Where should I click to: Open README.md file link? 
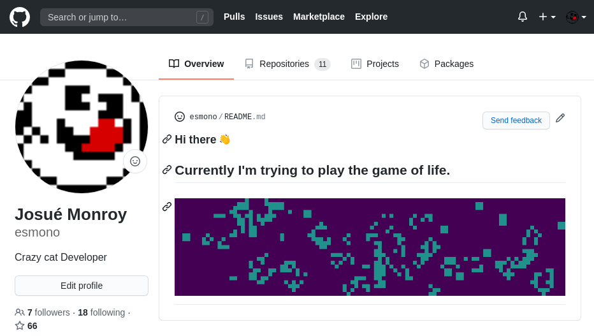click(x=245, y=117)
